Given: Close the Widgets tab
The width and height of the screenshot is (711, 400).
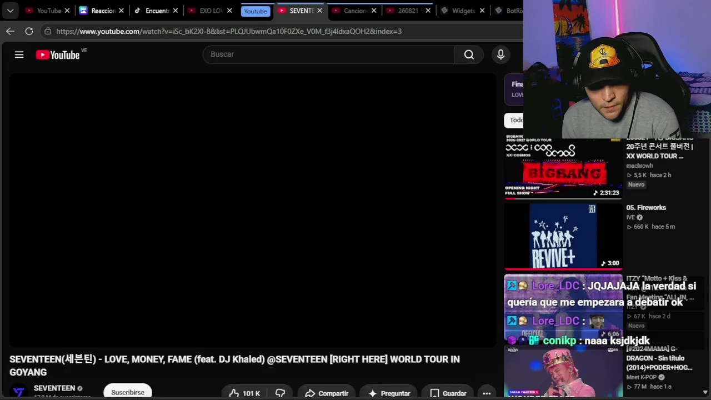Looking at the screenshot, I should click(482, 11).
